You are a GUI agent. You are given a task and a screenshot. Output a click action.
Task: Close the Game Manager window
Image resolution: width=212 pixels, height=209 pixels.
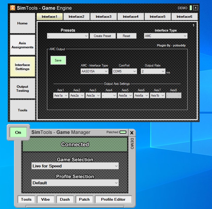pos(132,133)
